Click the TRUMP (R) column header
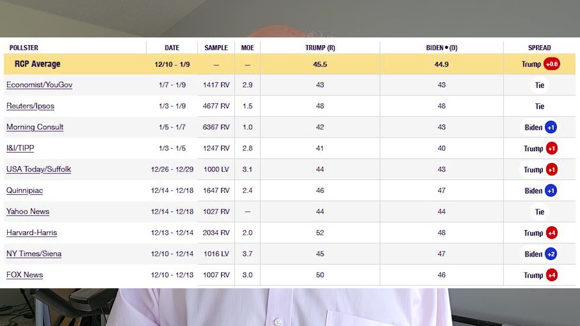This screenshot has width=580, height=326. [320, 48]
